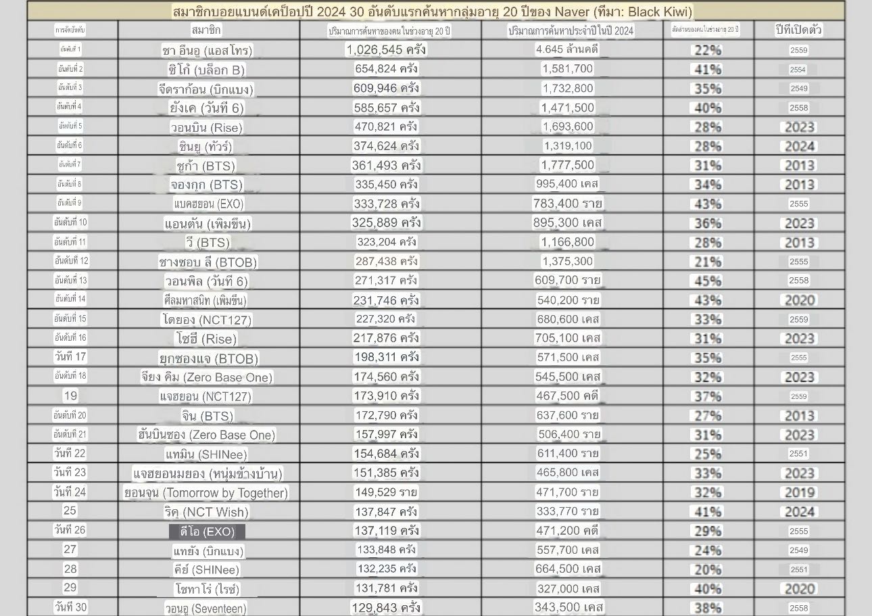Screen dimensions: 872x616
Task: Click the member cell "แทยัง (บิกแบง)"
Action: click(208, 551)
